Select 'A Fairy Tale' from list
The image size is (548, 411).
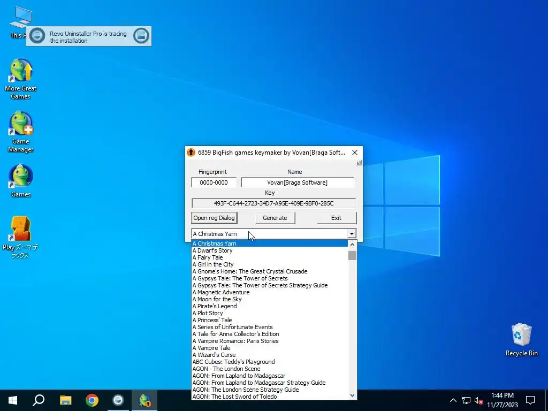(270, 257)
